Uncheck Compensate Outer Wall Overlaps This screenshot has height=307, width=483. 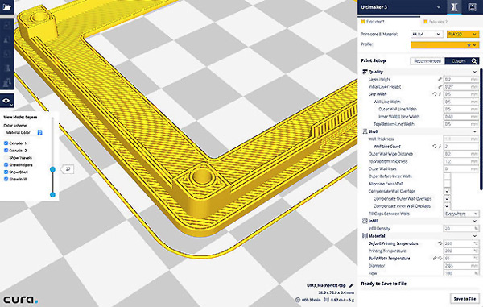tap(447, 198)
